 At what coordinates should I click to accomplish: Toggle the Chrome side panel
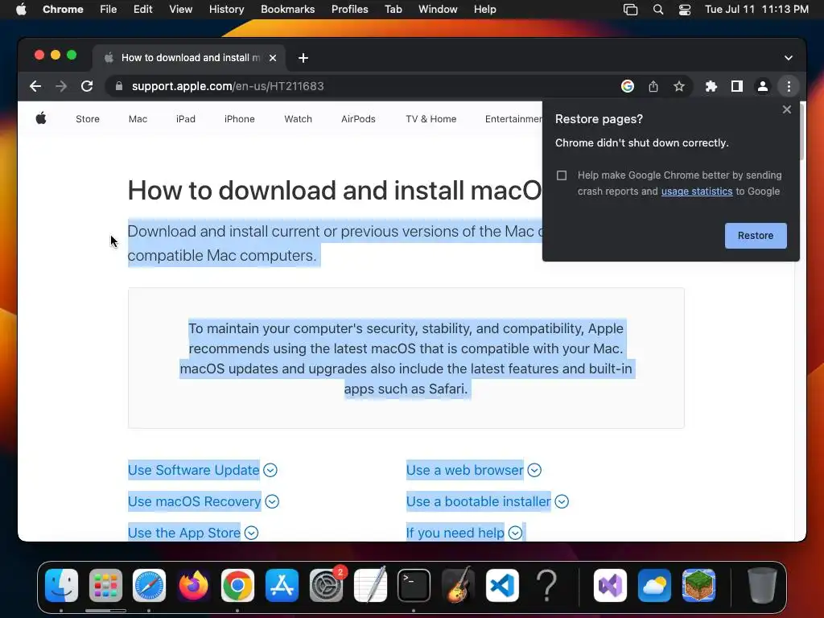pyautogui.click(x=737, y=86)
